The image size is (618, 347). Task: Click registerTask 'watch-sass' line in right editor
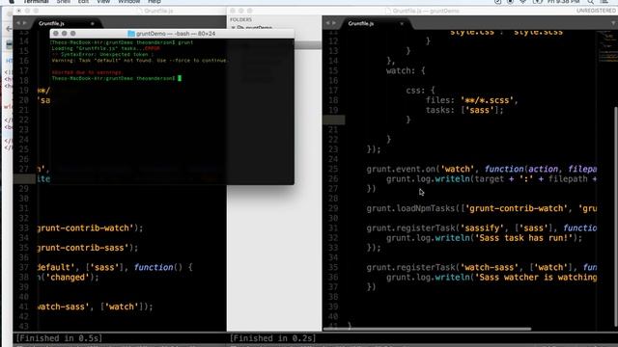click(x=481, y=268)
